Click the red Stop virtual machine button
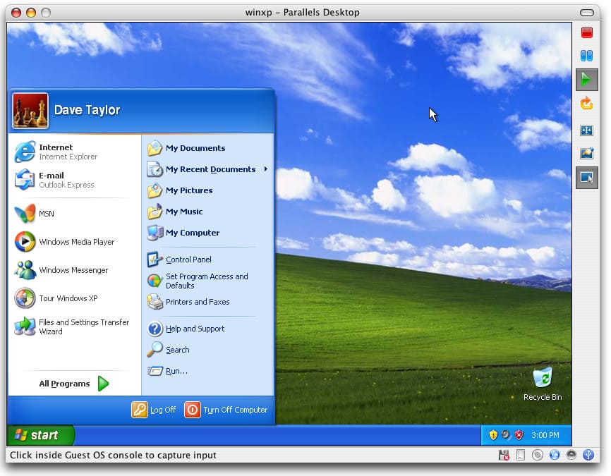Screen dimensions: 611x476 pos(586,32)
